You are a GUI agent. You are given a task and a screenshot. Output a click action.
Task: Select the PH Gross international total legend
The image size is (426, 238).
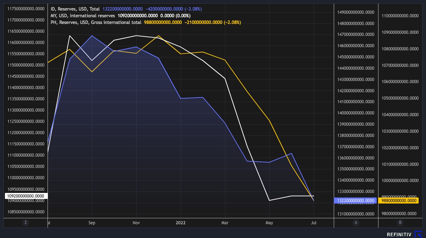click(96, 22)
